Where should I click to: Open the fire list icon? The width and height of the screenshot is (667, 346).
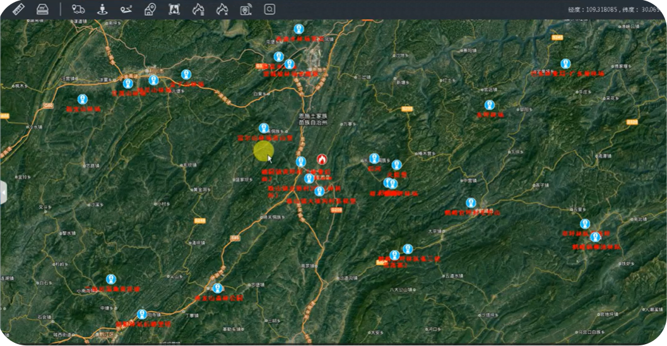pyautogui.click(x=198, y=9)
